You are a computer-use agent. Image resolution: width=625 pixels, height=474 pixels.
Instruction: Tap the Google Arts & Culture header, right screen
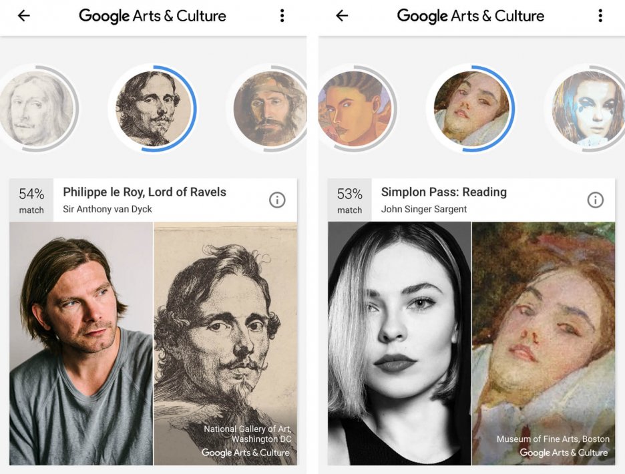pos(470,16)
